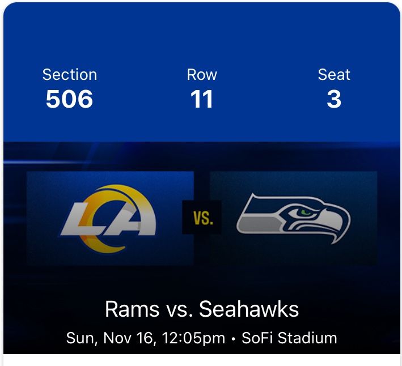The image size is (402, 366).
Task: Tap row number 11
Action: 202,100
